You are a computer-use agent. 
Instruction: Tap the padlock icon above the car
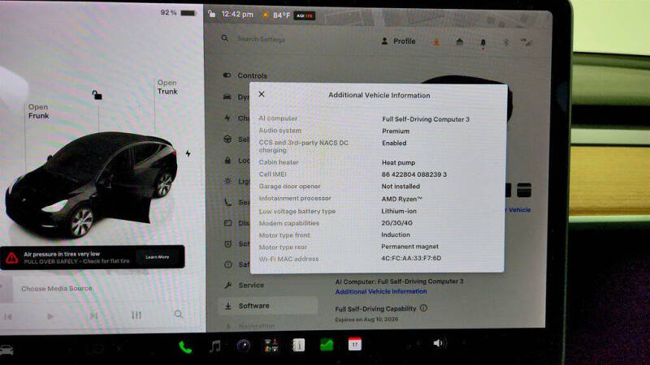coord(97,95)
